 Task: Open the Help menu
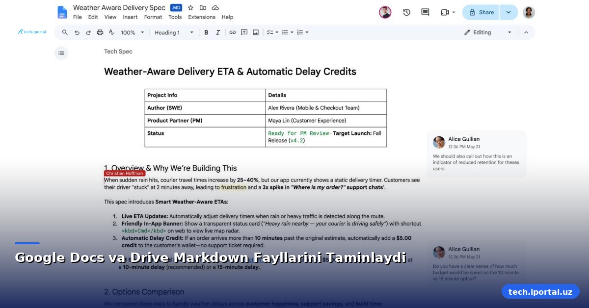[227, 17]
